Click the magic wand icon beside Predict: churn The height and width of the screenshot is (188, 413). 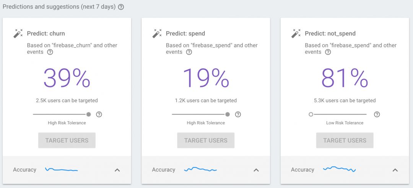coord(18,34)
